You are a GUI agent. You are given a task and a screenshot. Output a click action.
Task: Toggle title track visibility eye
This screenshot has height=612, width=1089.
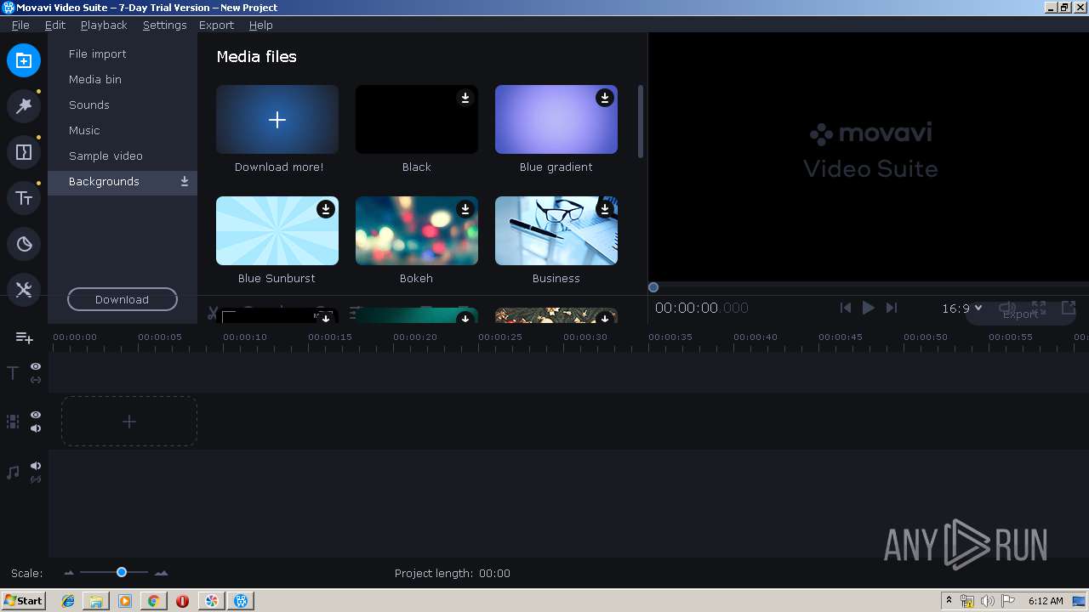click(x=36, y=366)
